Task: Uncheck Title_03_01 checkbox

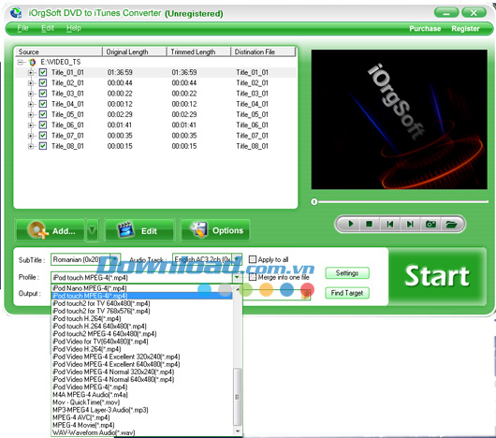Action: [43, 94]
